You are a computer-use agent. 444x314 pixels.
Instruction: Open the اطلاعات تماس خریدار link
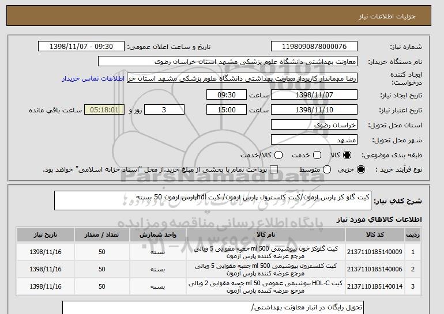[93, 78]
